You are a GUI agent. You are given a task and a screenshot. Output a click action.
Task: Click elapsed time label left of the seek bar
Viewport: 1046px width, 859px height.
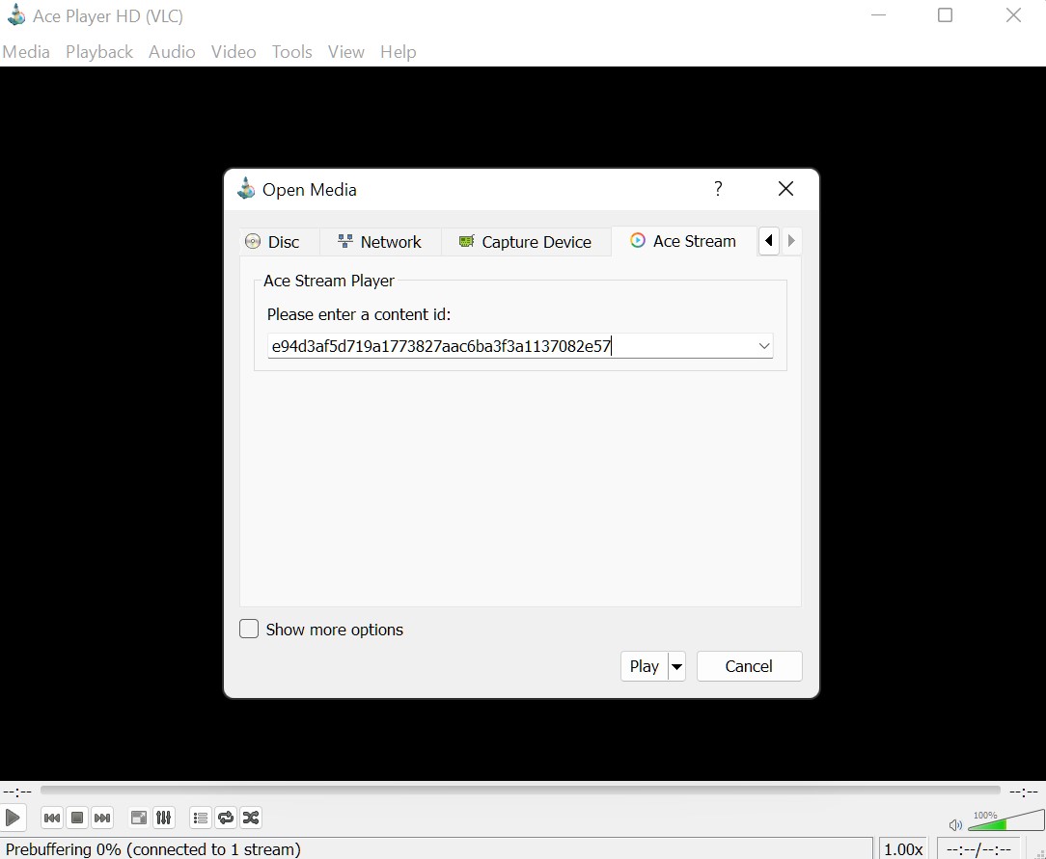click(x=17, y=792)
